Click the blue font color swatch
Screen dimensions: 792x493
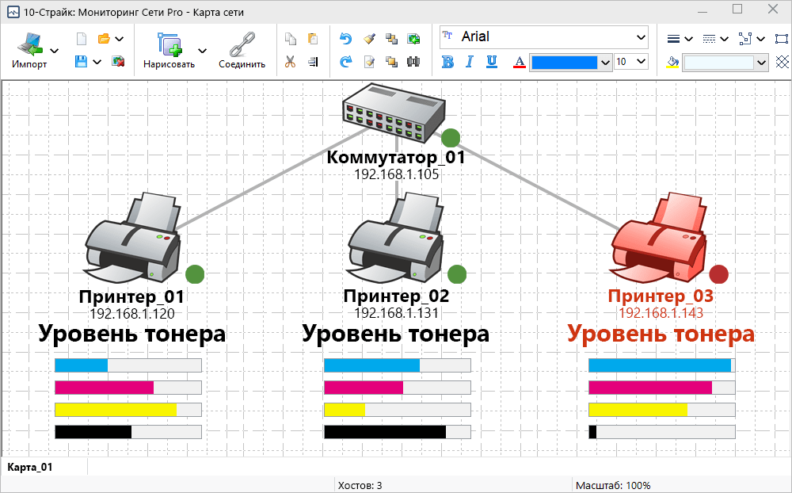[x=564, y=62]
